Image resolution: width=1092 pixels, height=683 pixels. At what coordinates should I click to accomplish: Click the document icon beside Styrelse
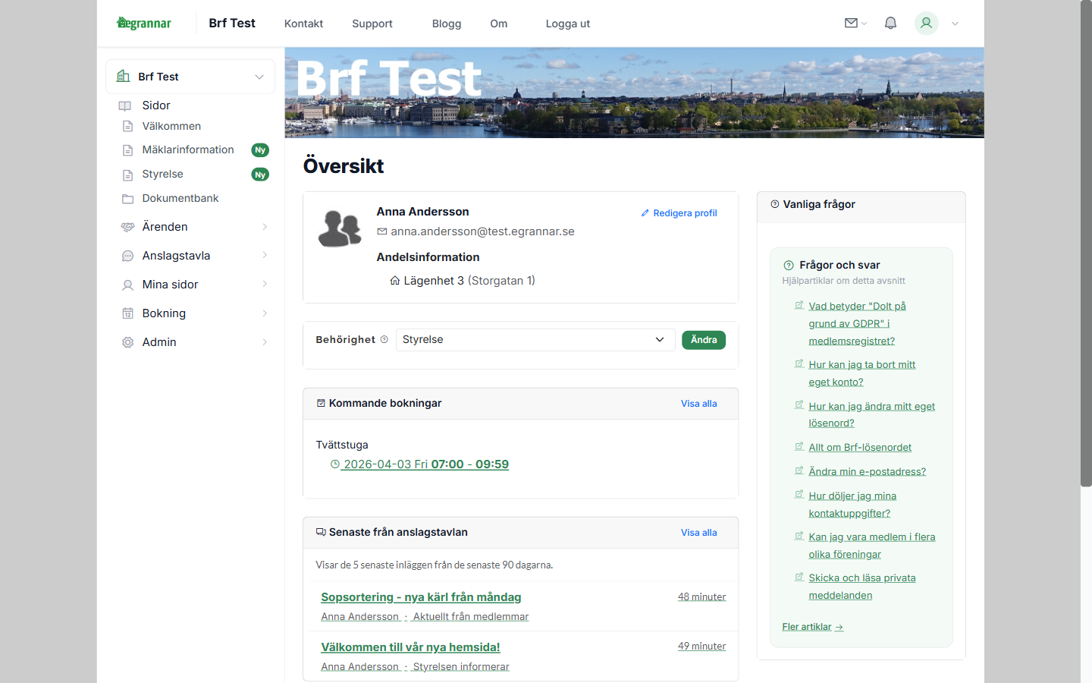click(127, 175)
